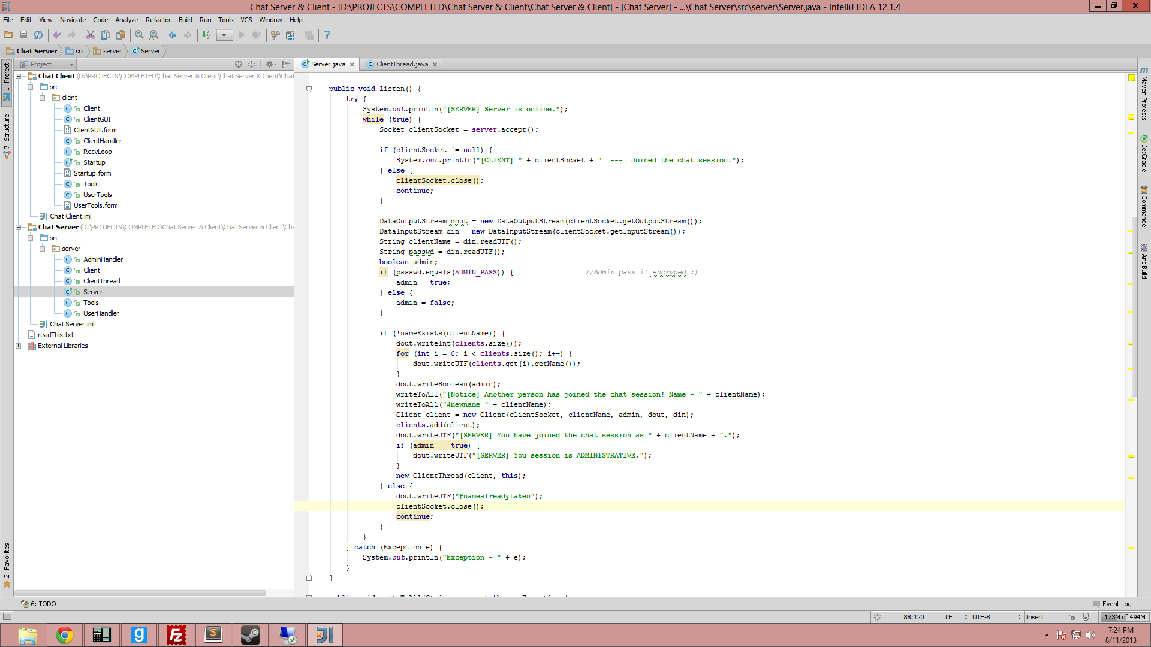Open Project Structure from toolbar

pos(290,35)
